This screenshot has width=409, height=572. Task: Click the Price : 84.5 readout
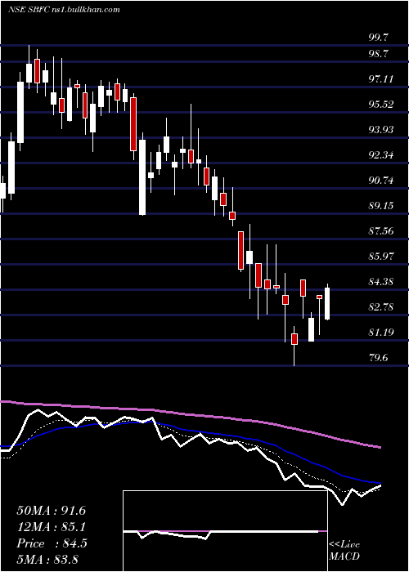coord(52,543)
